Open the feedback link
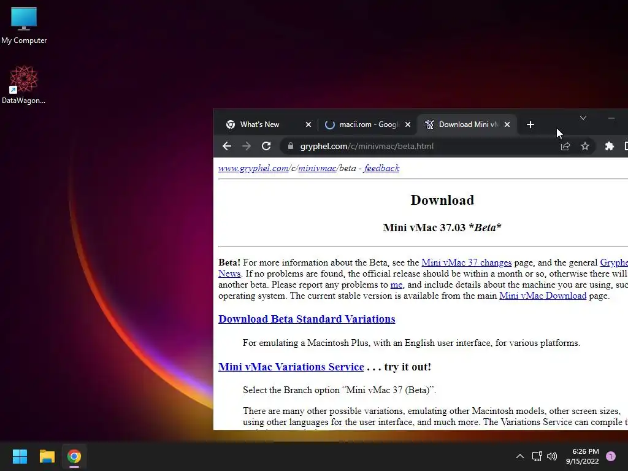The height and width of the screenshot is (471, 628). point(381,168)
